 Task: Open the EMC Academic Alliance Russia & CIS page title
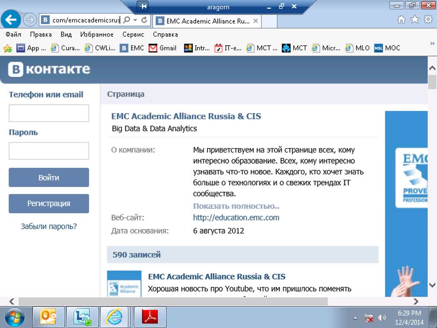tap(186, 116)
